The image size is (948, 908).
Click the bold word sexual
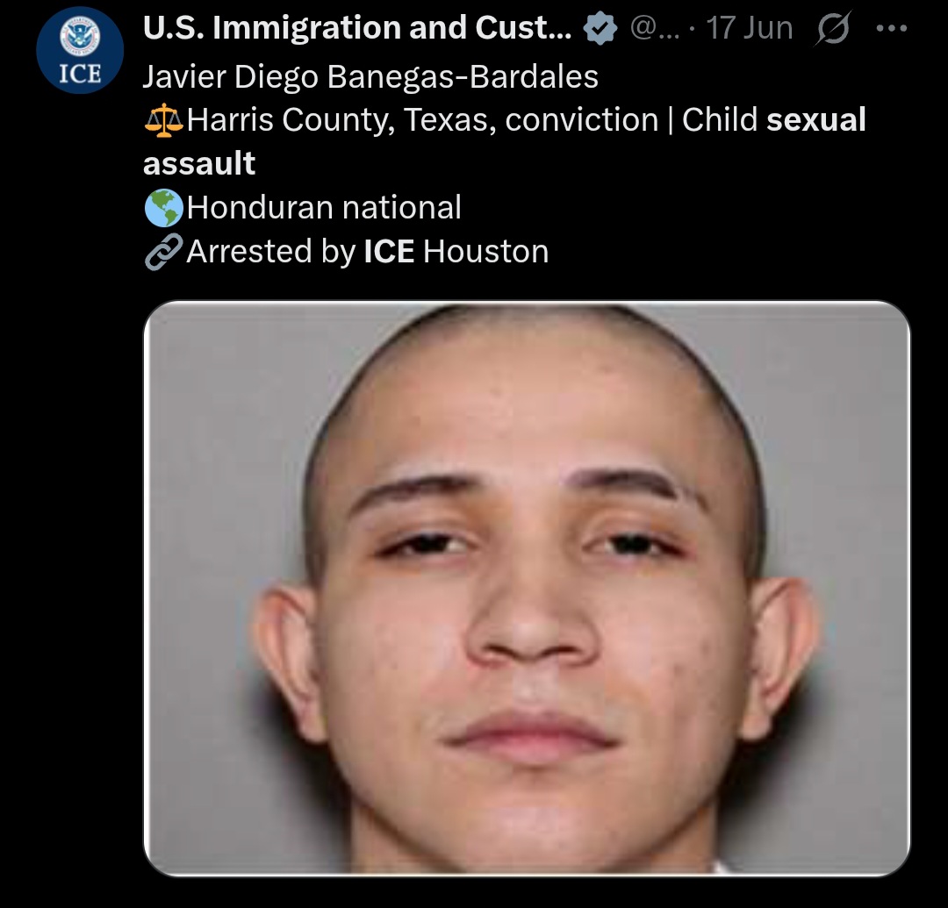click(816, 119)
